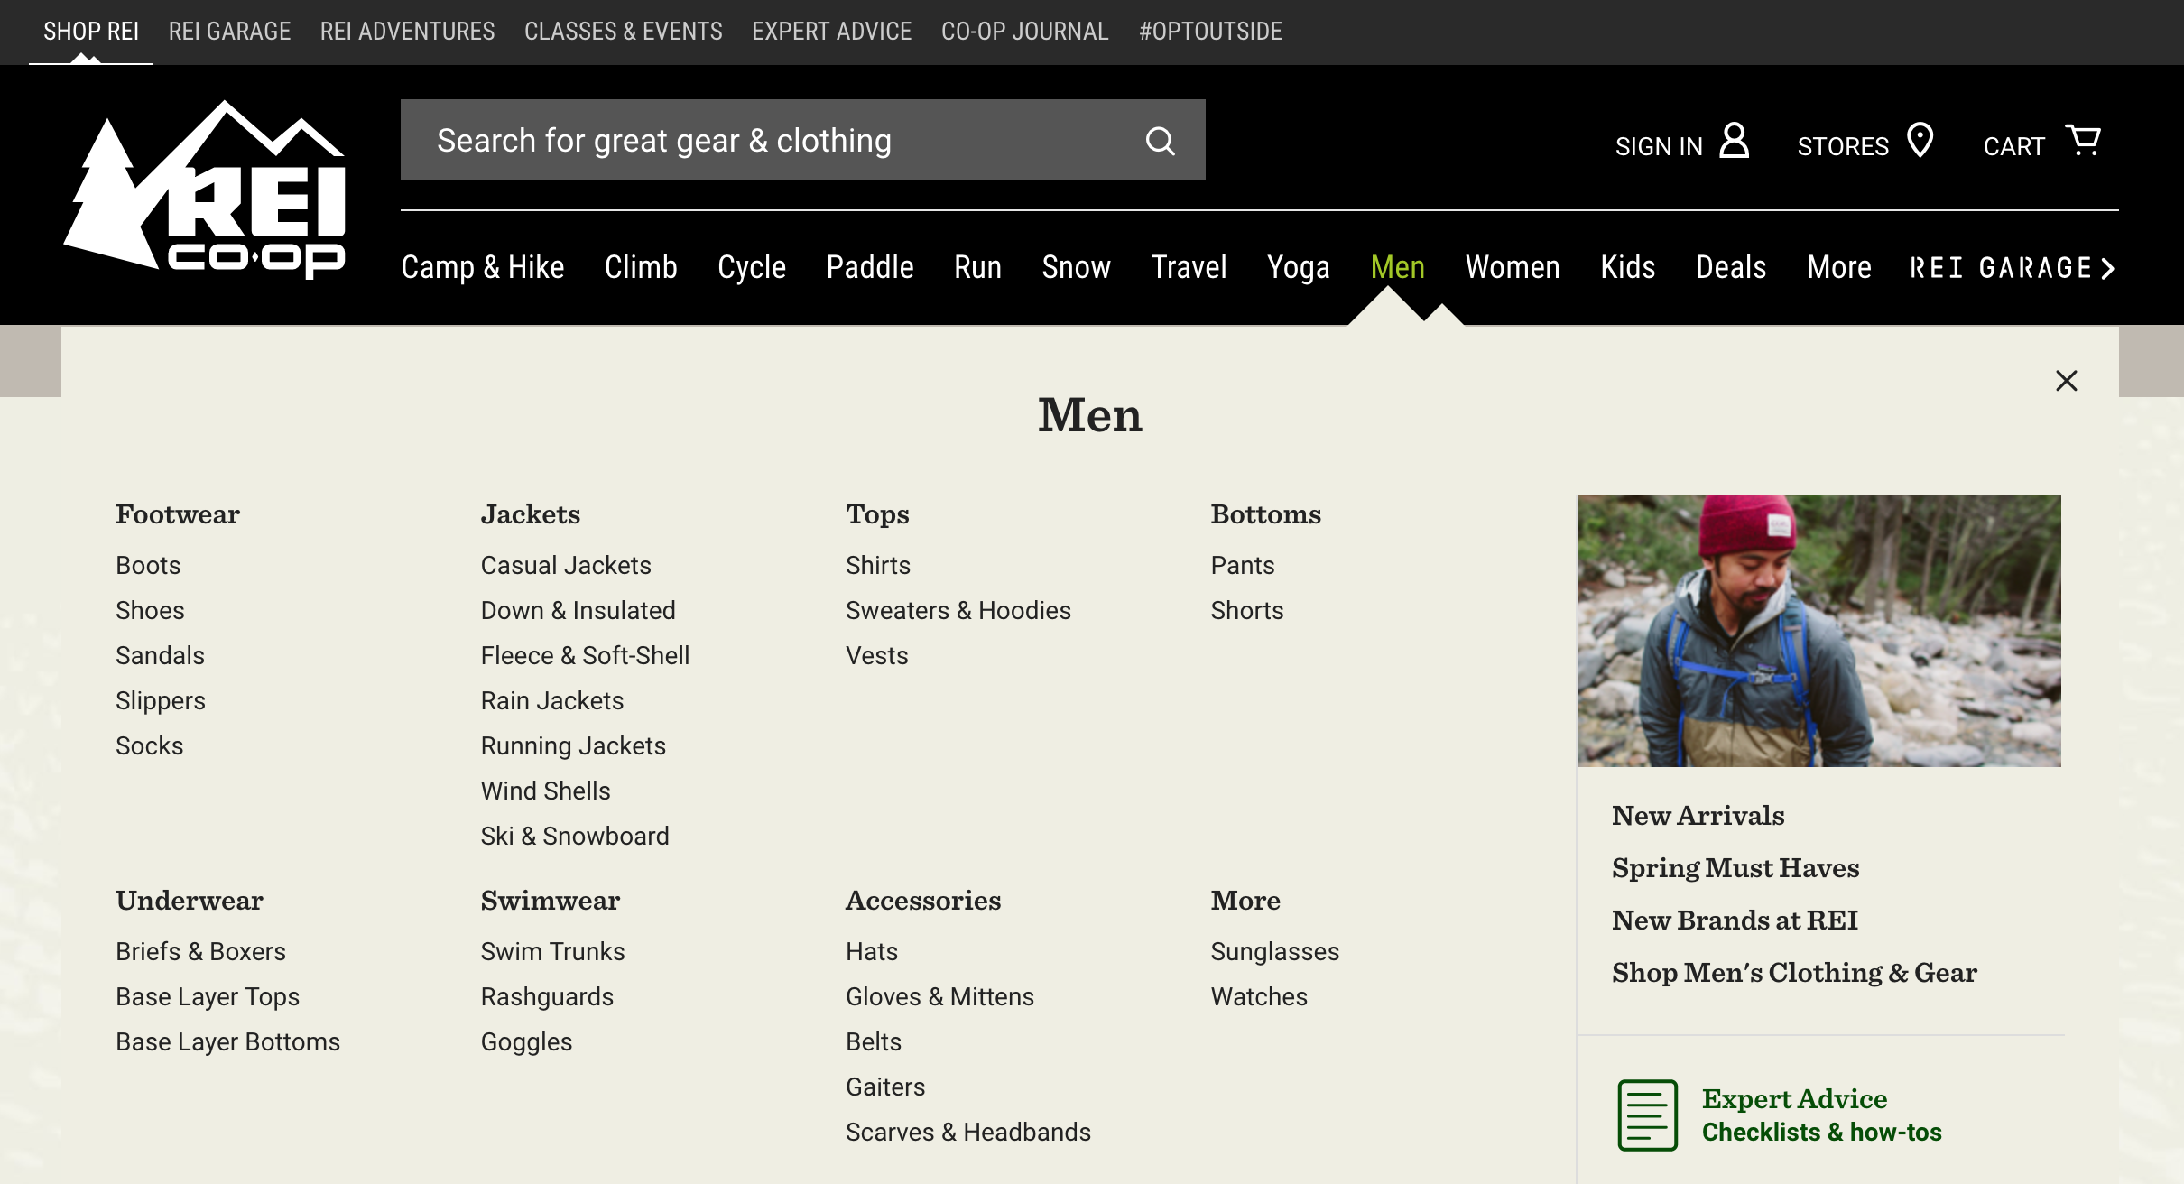Click the Tops category heading
The height and width of the screenshot is (1184, 2184).
pyautogui.click(x=877, y=514)
